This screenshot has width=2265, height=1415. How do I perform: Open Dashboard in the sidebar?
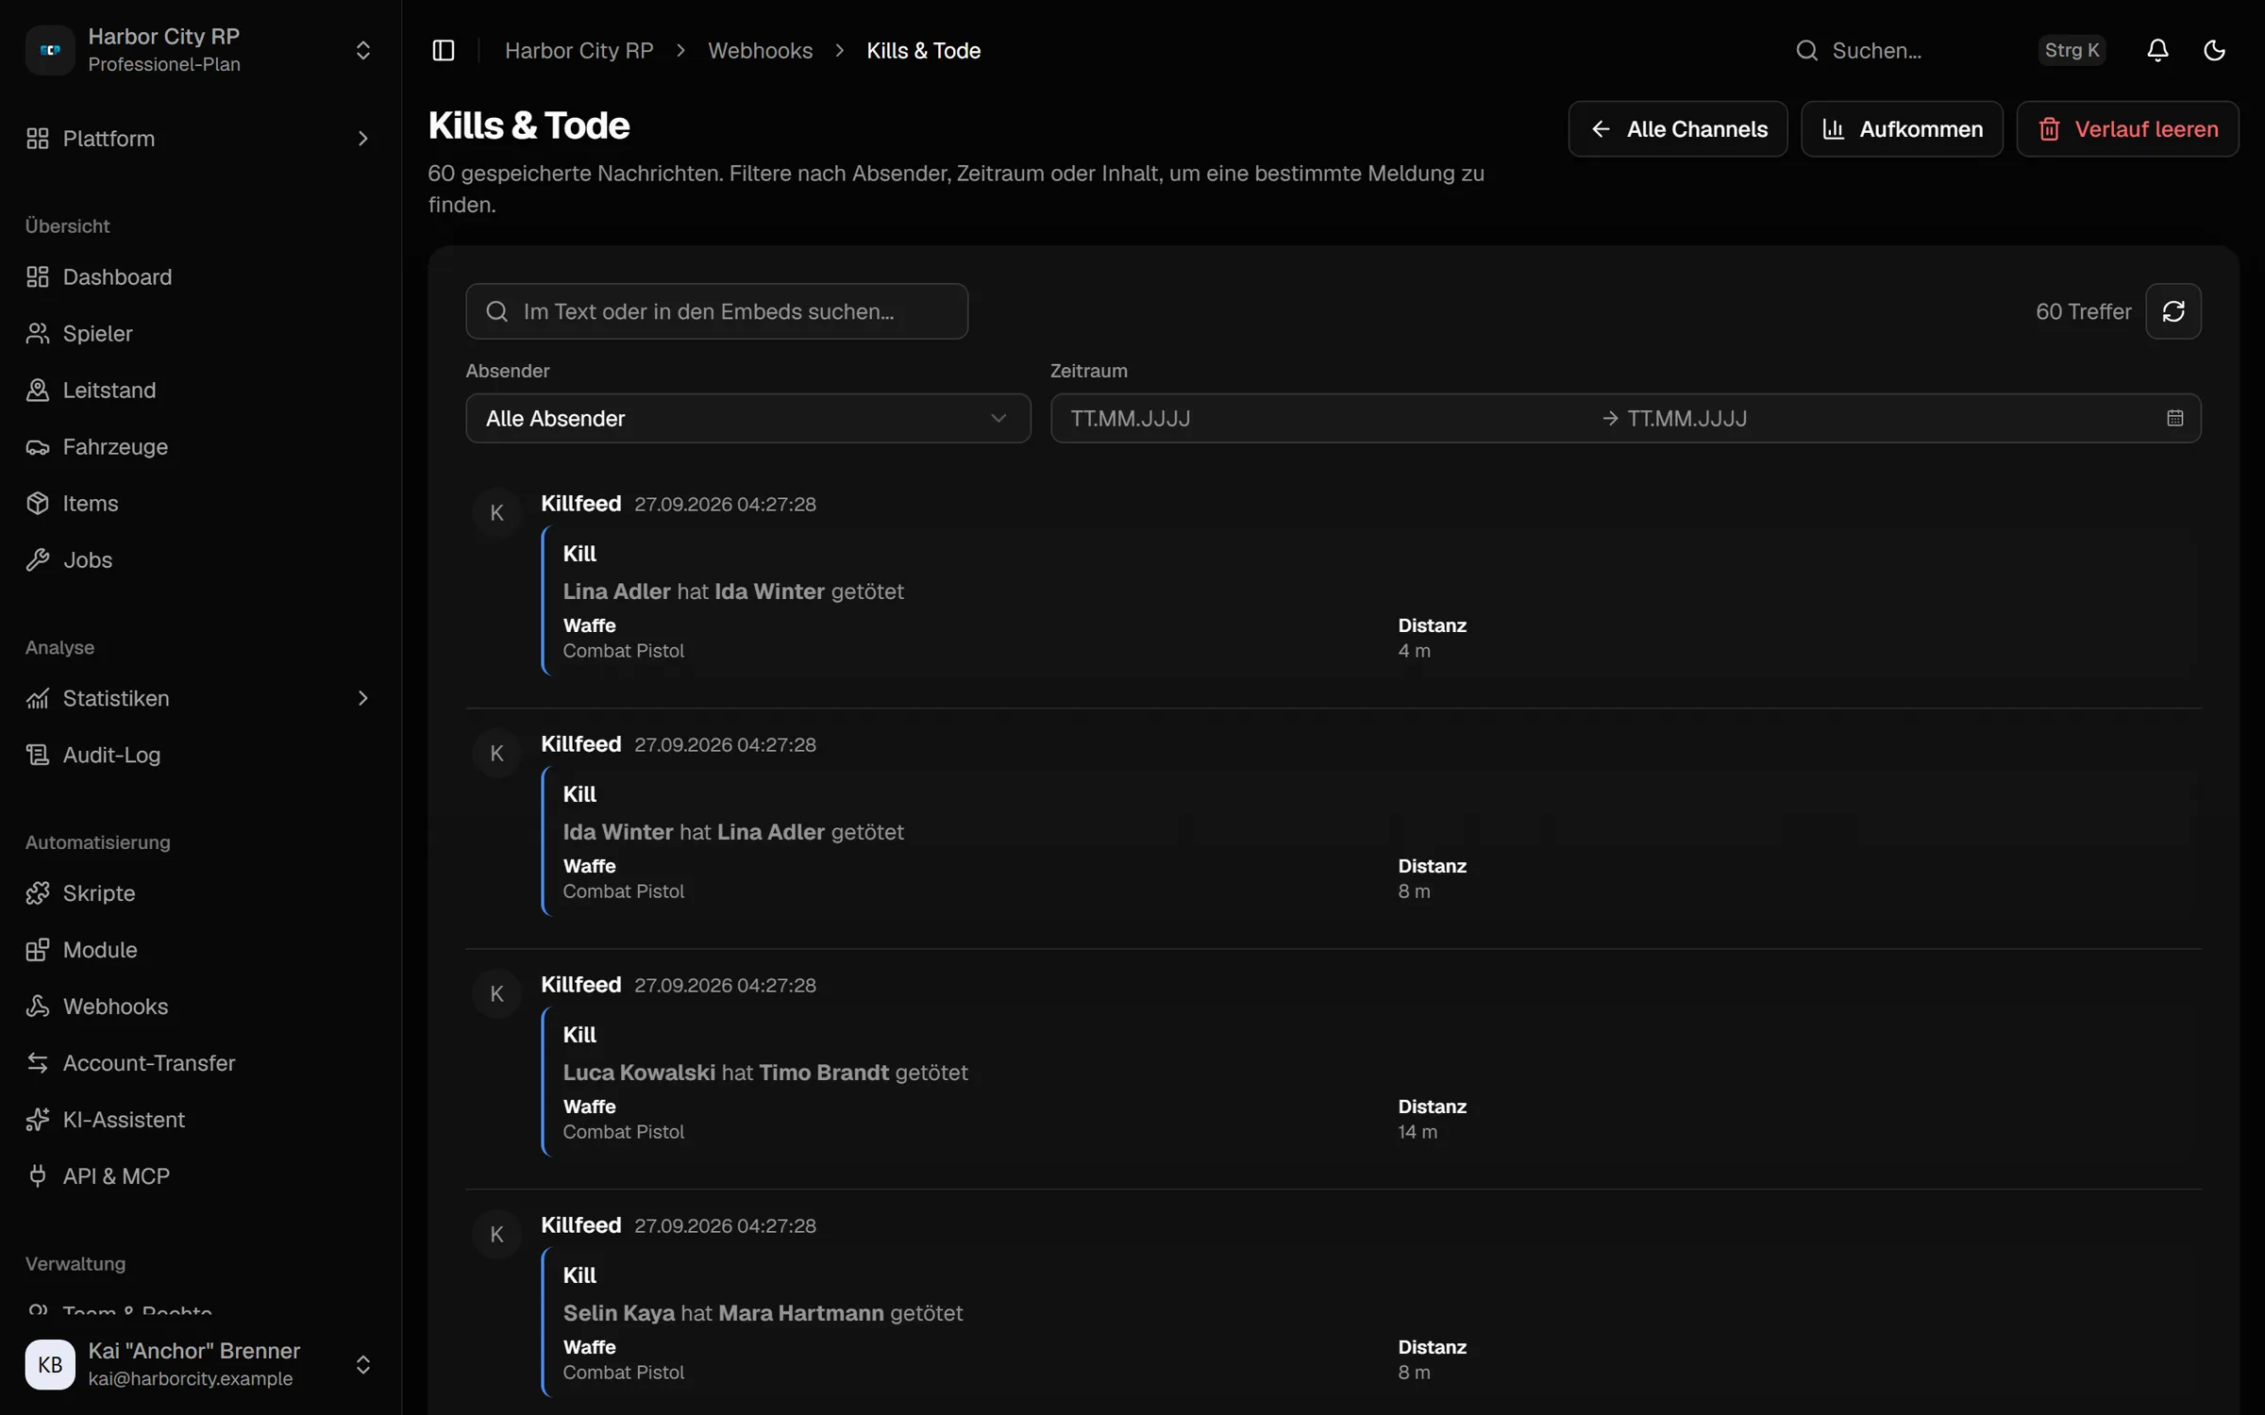pyautogui.click(x=200, y=276)
